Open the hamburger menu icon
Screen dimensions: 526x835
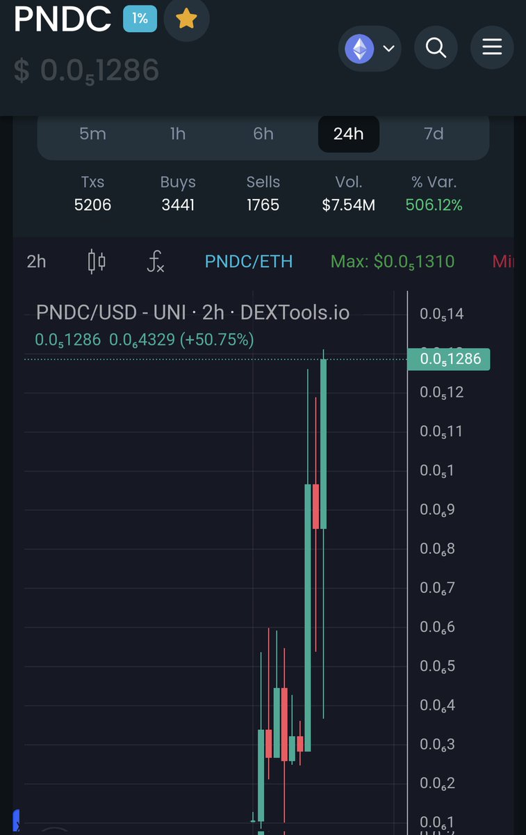492,47
